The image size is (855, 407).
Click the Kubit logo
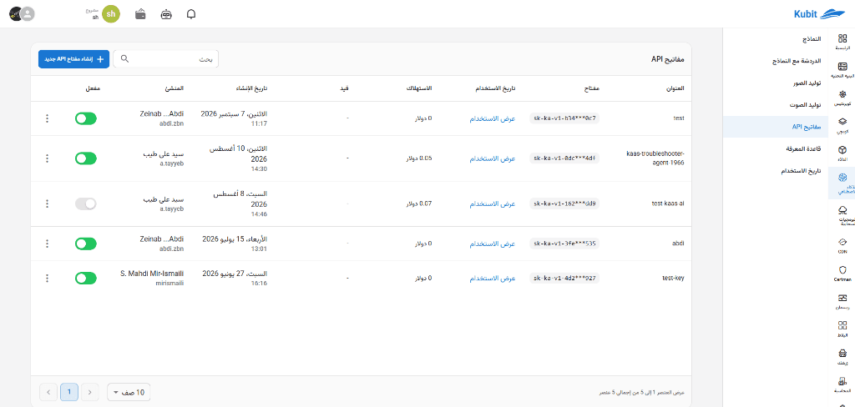tap(820, 14)
